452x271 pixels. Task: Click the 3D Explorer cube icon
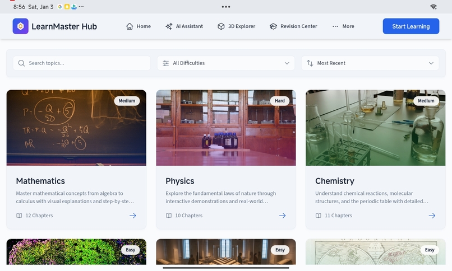(x=221, y=26)
